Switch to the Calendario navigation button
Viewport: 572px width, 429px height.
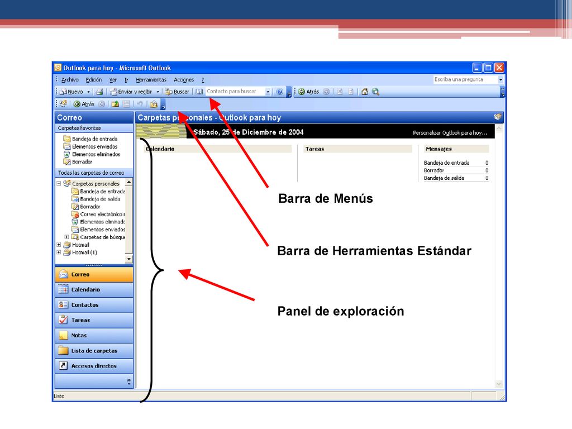(94, 290)
